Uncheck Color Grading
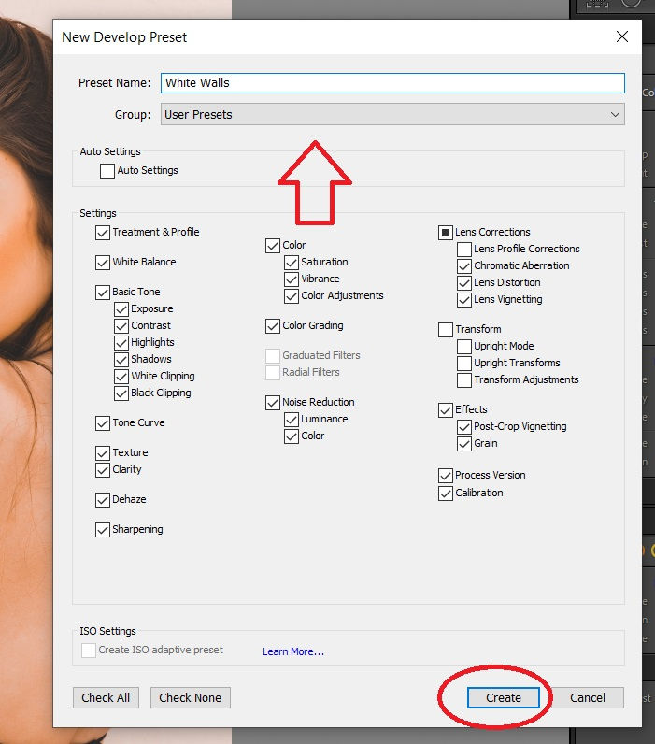The height and width of the screenshot is (744, 655). tap(273, 326)
